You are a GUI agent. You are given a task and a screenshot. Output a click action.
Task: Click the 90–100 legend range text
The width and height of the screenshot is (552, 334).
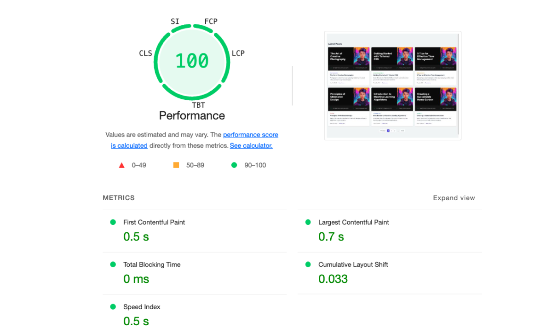[255, 165]
